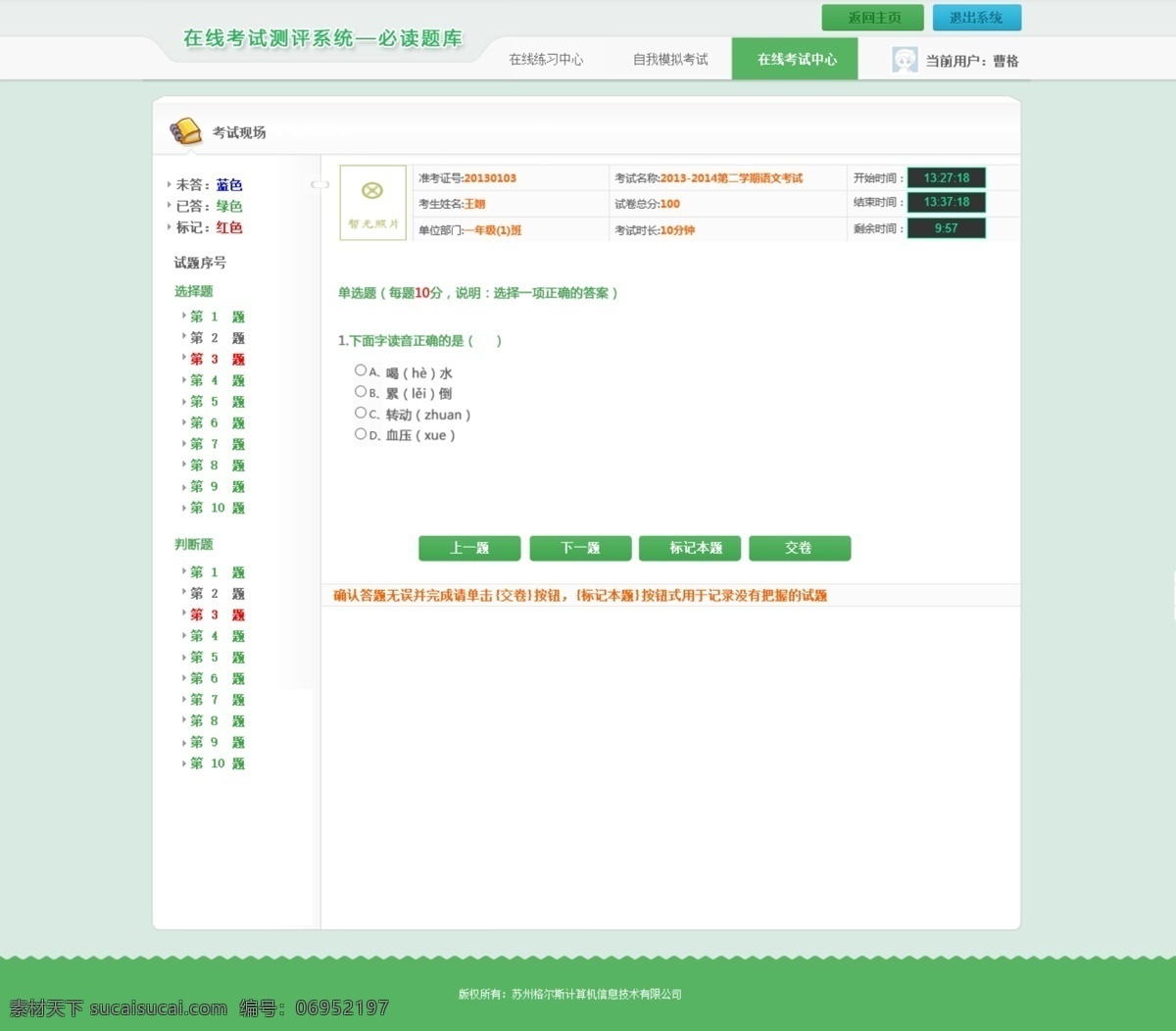
Task: Click the 结束时间 clock showing 13:37:18
Action: [x=946, y=202]
